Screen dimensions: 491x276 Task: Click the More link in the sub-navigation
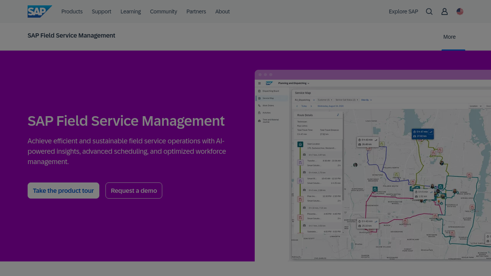(x=449, y=37)
